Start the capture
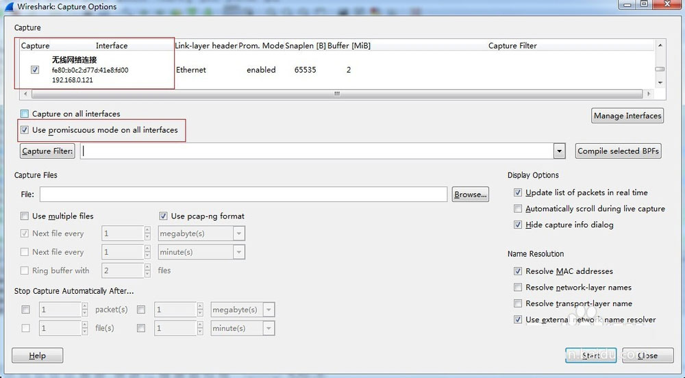 click(x=590, y=355)
